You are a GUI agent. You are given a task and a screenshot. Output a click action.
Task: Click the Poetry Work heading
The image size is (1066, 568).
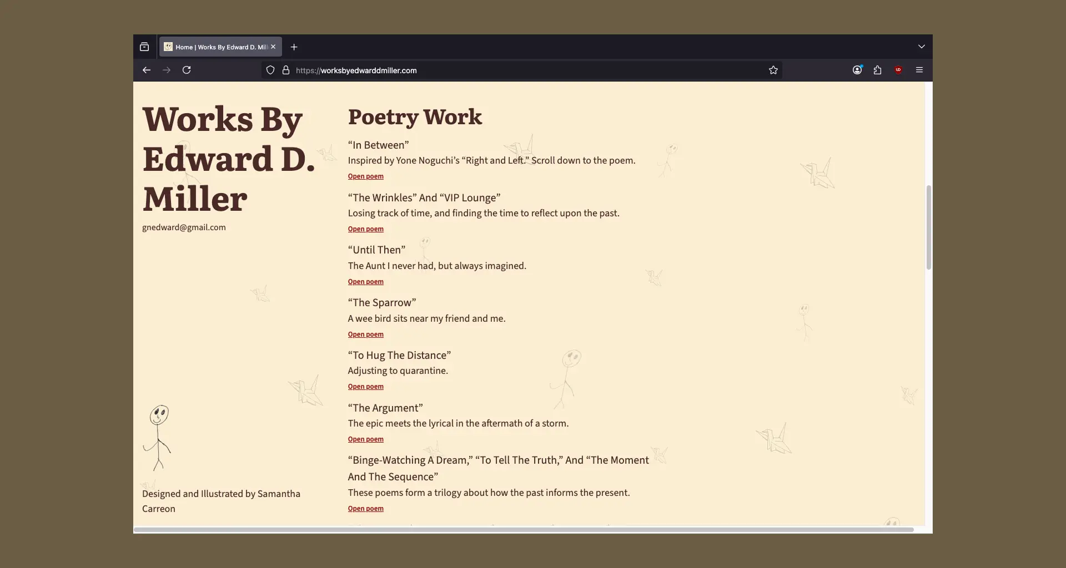[415, 117]
